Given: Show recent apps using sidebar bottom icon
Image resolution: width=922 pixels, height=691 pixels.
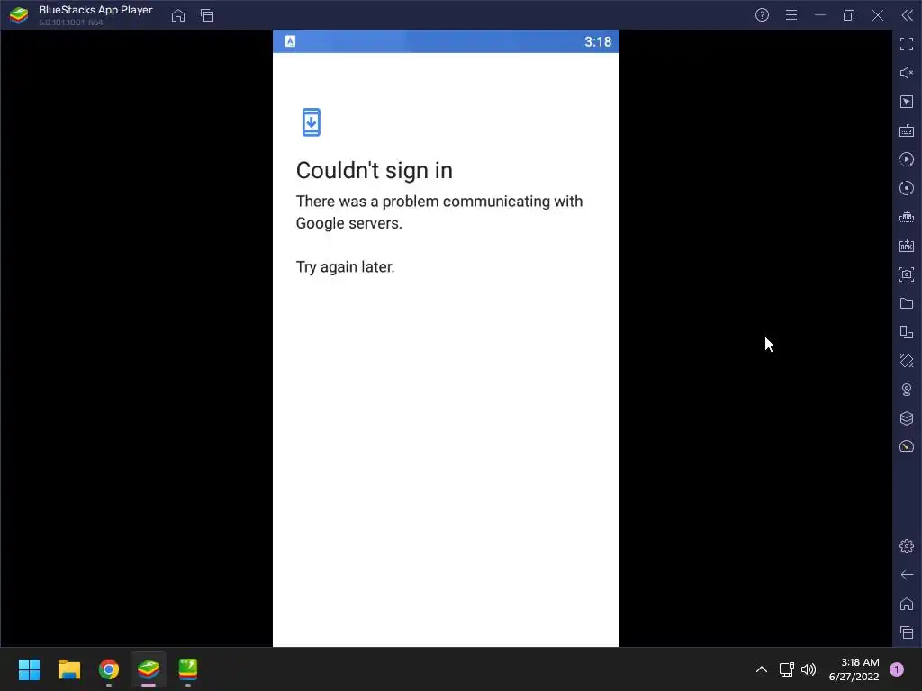Looking at the screenshot, I should [907, 633].
